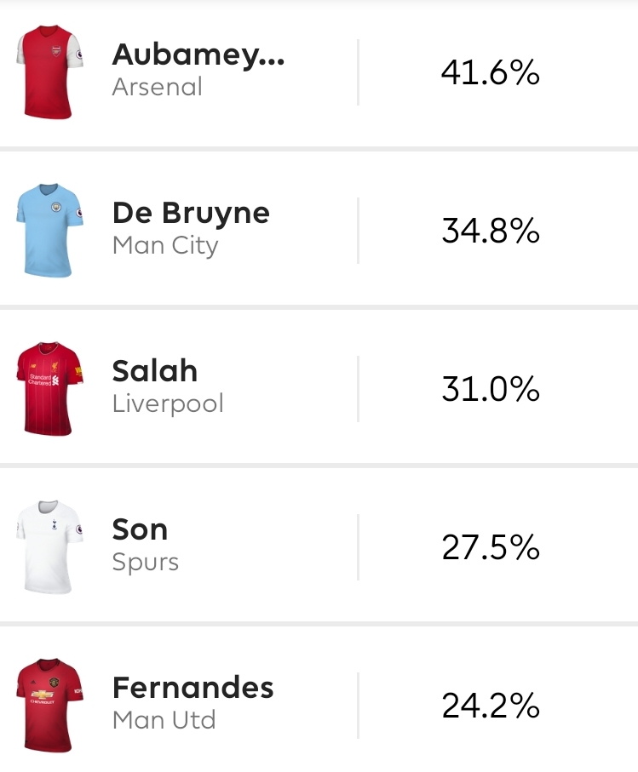The width and height of the screenshot is (638, 772).
Task: Click the Arsenal team label
Action: tap(158, 87)
